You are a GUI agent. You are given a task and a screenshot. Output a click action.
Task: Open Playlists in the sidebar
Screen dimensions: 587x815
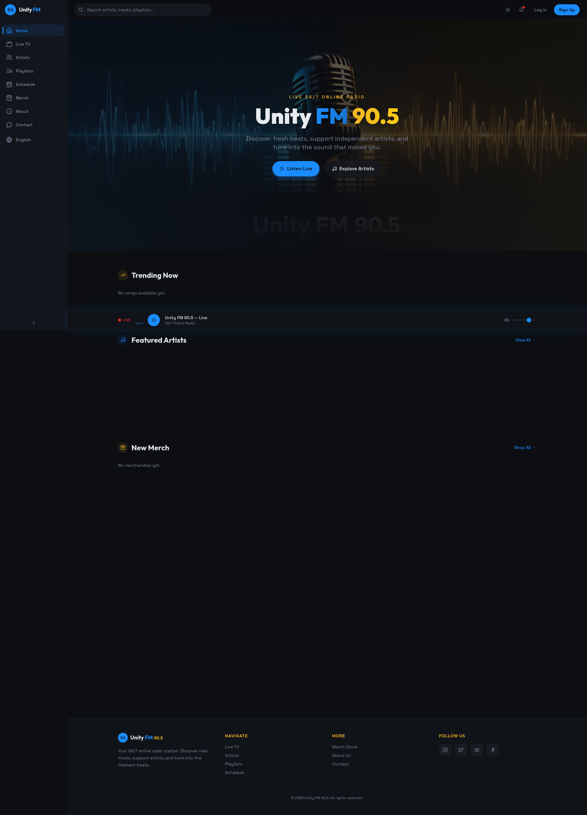(33, 71)
